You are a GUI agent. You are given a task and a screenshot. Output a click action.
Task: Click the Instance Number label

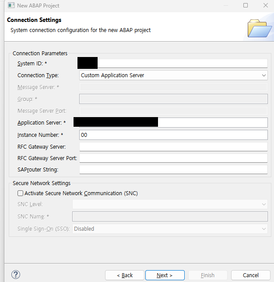pos(40,135)
